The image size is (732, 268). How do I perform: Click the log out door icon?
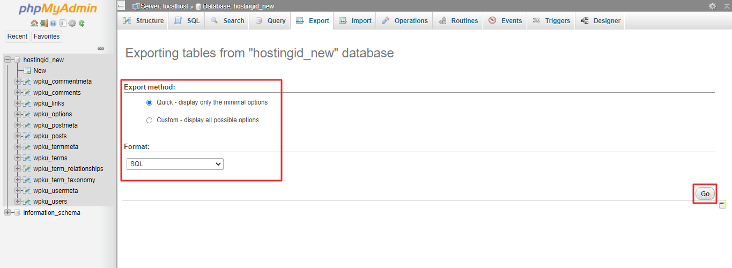[x=44, y=23]
